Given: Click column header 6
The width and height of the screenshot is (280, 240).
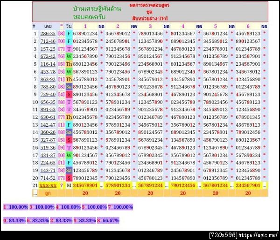Looking at the screenshot, I should 248,26.
